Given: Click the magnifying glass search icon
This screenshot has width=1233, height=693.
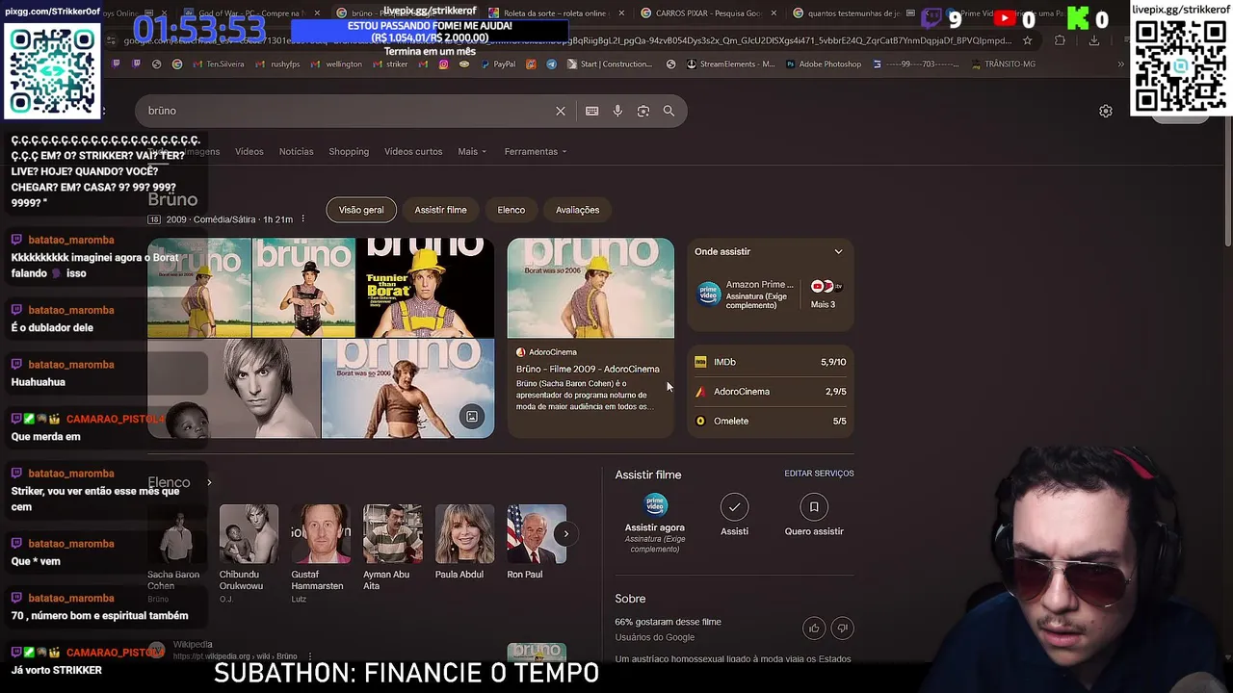Looking at the screenshot, I should click(x=669, y=111).
